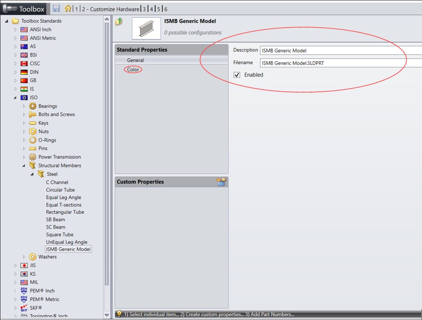Image resolution: width=422 pixels, height=320 pixels.
Task: Click the KS Korean flag icon
Action: (24, 274)
